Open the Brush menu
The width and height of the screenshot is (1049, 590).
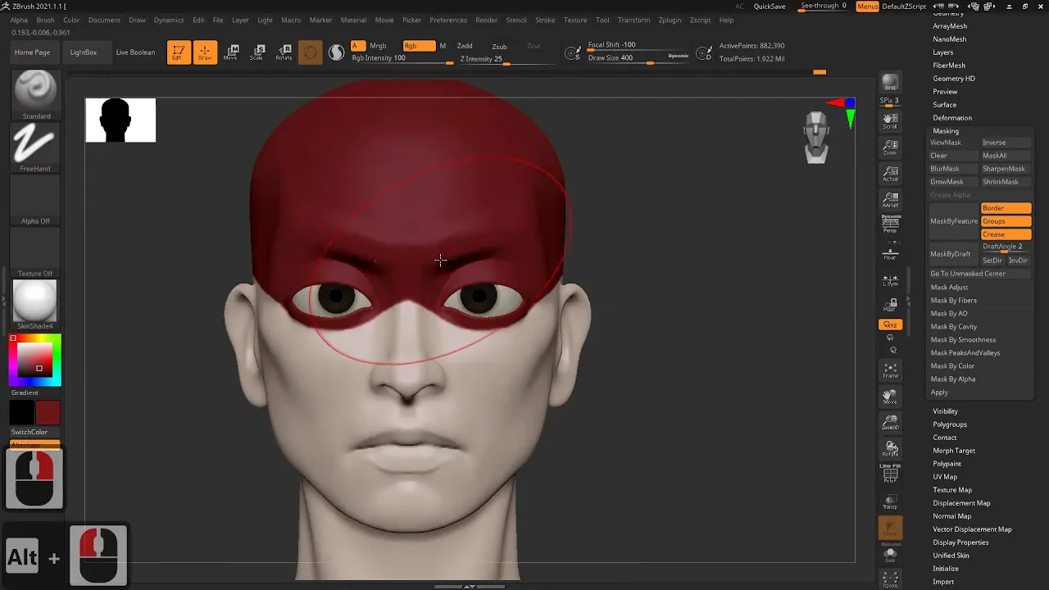coord(45,20)
